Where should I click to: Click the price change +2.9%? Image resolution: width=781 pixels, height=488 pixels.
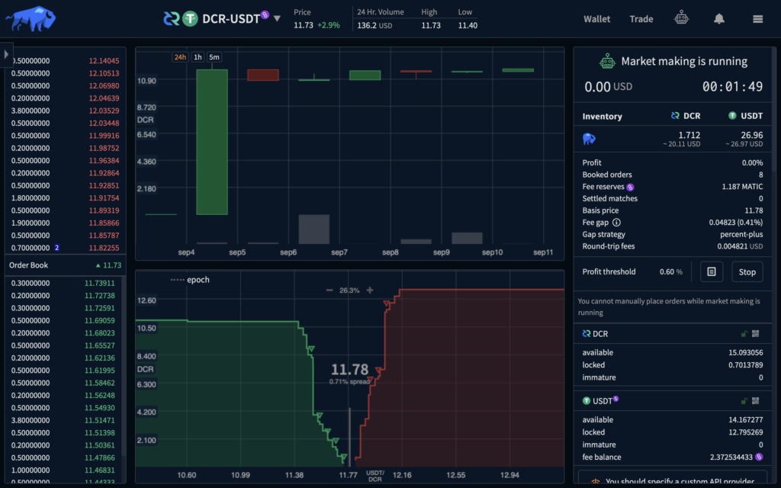click(328, 25)
